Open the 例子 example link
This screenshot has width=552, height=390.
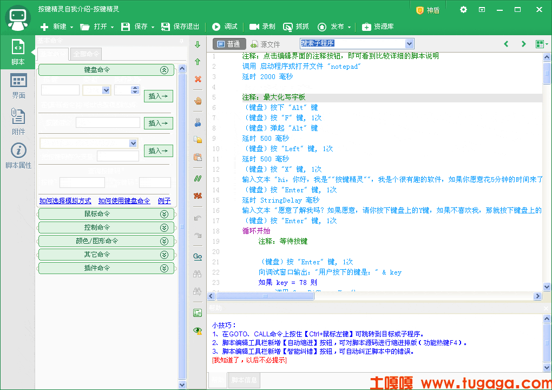tap(164, 201)
